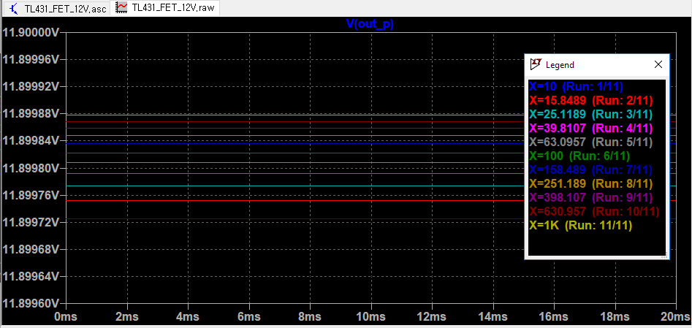692x328 pixels.
Task: Click the 11.89968V vertical axis label
Action: (x=30, y=250)
